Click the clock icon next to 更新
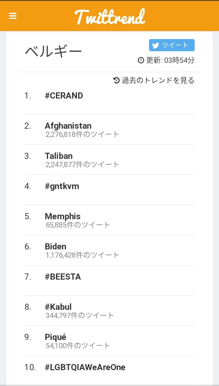This screenshot has height=386, width=219. (x=141, y=60)
